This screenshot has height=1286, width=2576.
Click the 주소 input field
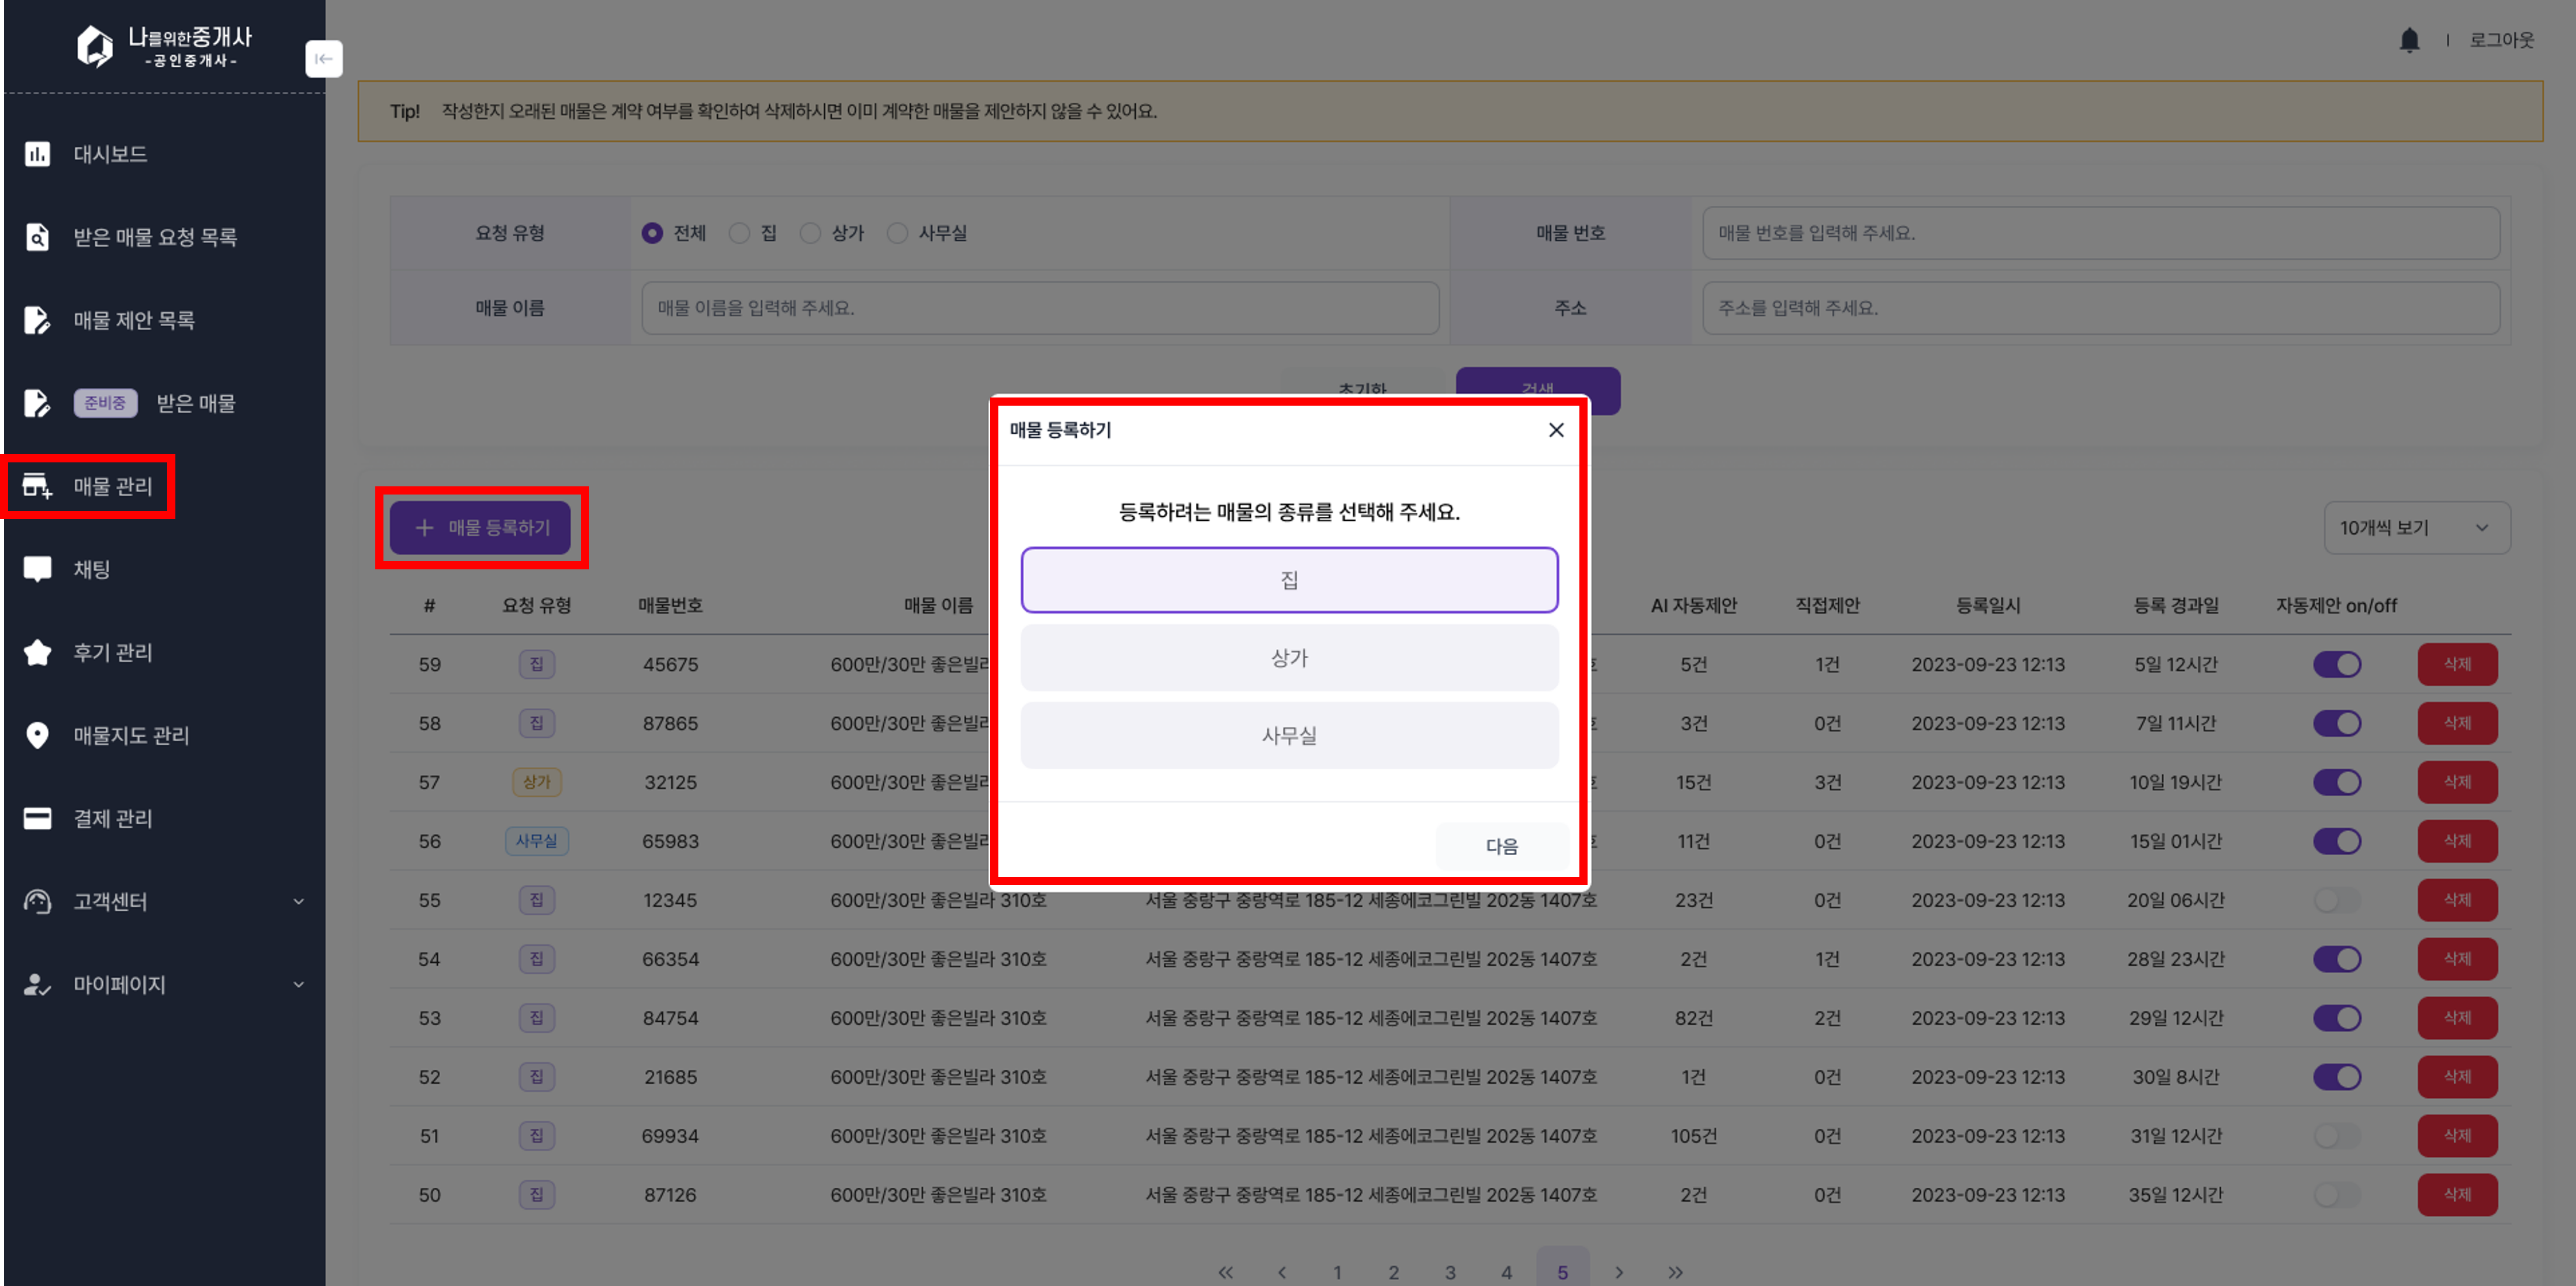pos(2101,308)
